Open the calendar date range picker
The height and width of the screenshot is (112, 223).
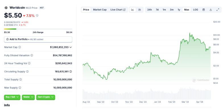204,10
